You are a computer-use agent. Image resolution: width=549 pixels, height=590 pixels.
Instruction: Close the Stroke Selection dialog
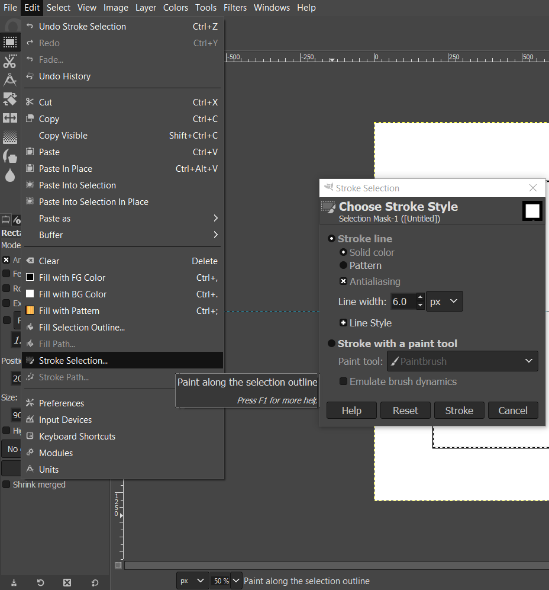point(533,188)
